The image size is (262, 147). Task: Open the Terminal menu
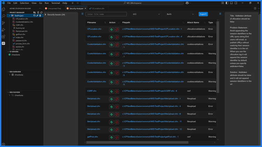(x=56, y=3)
